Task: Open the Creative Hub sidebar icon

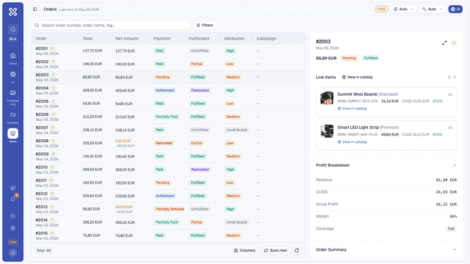Action: 12,97
